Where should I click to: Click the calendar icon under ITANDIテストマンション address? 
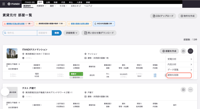pos(23,58)
